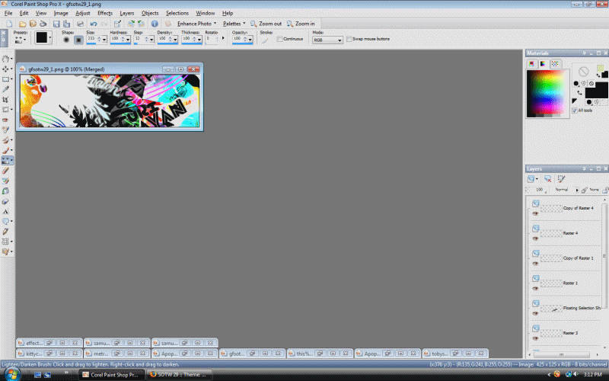
Task: Open the File menu
Action: point(8,13)
